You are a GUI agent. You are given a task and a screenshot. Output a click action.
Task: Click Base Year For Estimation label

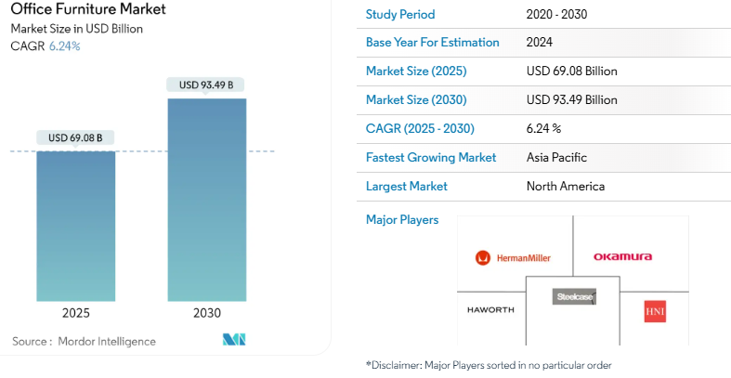tap(432, 43)
